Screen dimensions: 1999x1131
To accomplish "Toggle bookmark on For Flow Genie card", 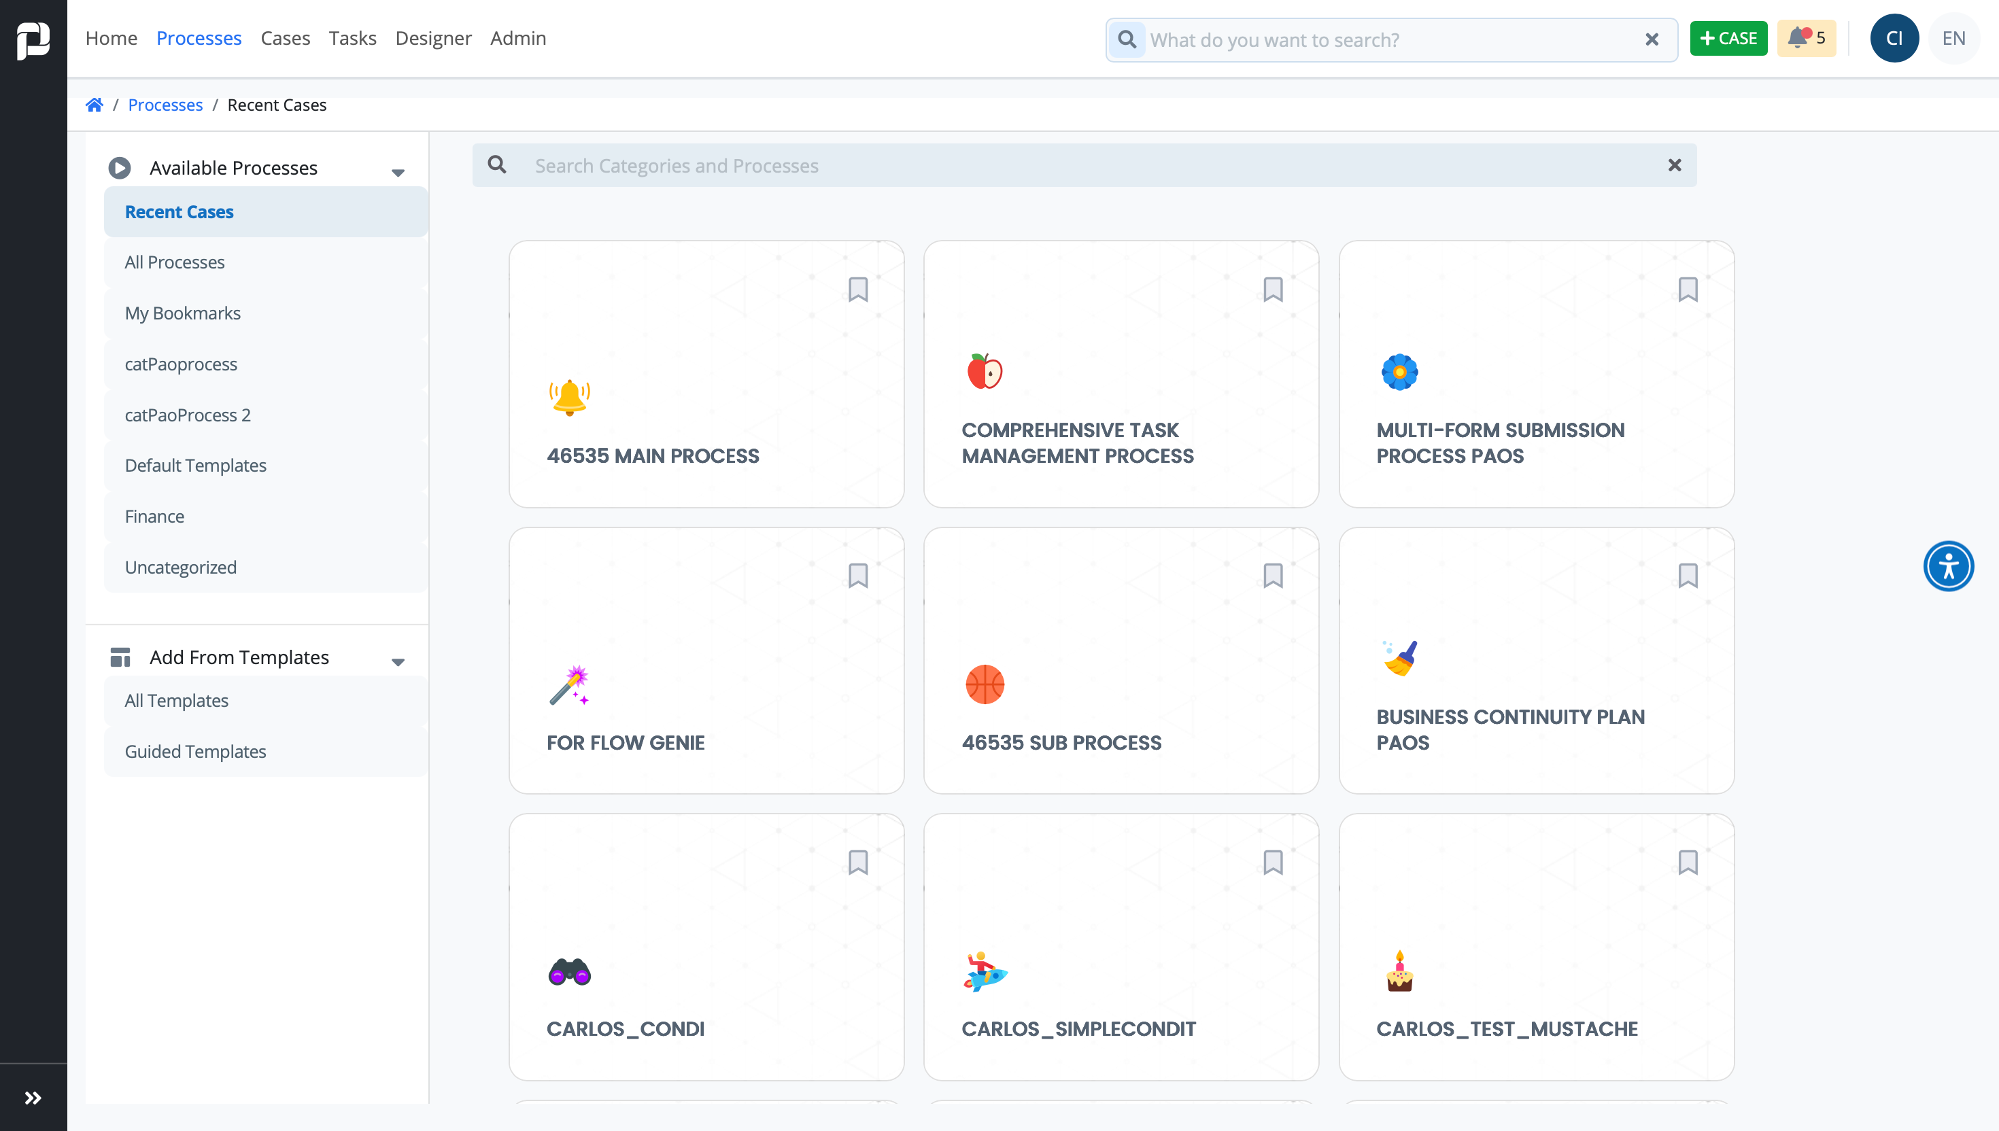I will (857, 576).
